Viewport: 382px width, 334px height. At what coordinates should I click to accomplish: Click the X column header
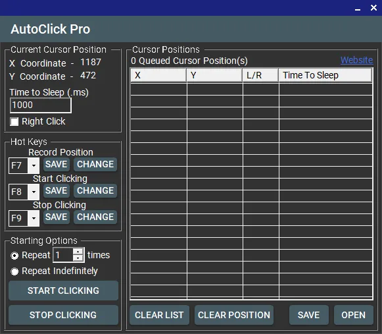pyautogui.click(x=158, y=75)
